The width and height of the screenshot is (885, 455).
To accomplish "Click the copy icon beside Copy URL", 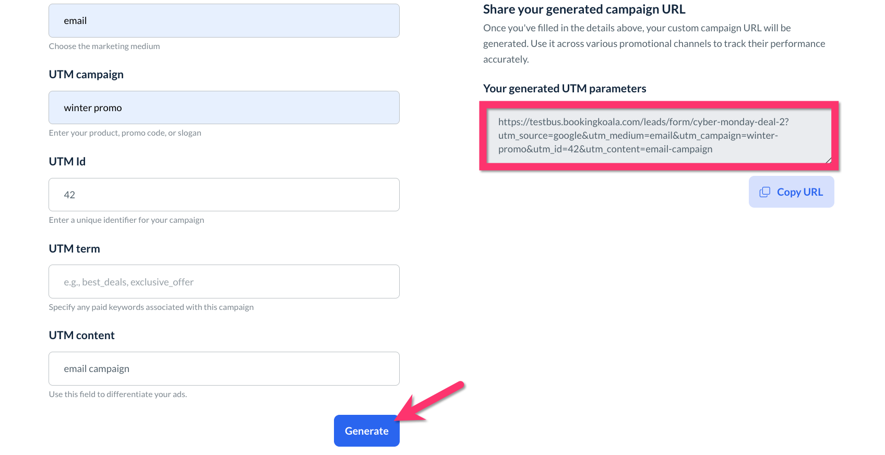I will tap(764, 192).
